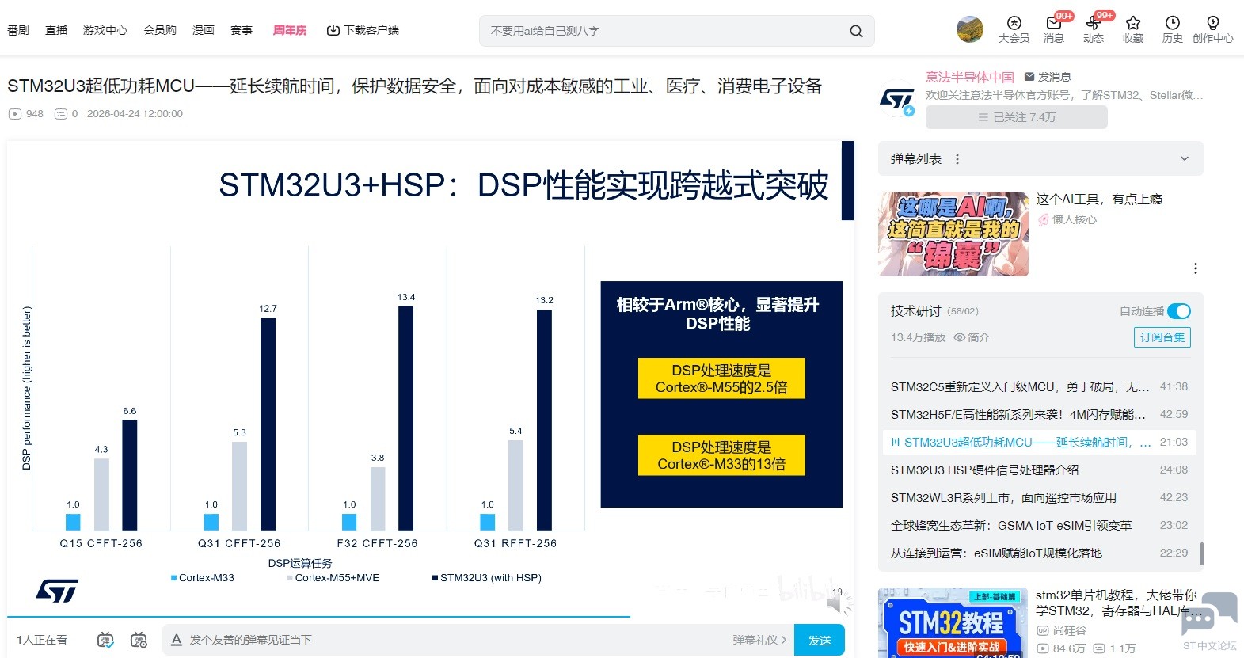
Task: Click the user profile avatar
Action: [x=970, y=29]
